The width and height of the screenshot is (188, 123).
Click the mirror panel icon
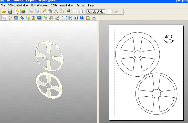tap(62, 12)
